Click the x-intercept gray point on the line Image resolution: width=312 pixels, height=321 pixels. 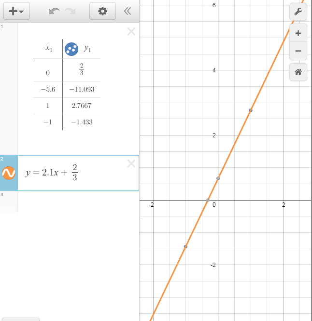click(208, 200)
